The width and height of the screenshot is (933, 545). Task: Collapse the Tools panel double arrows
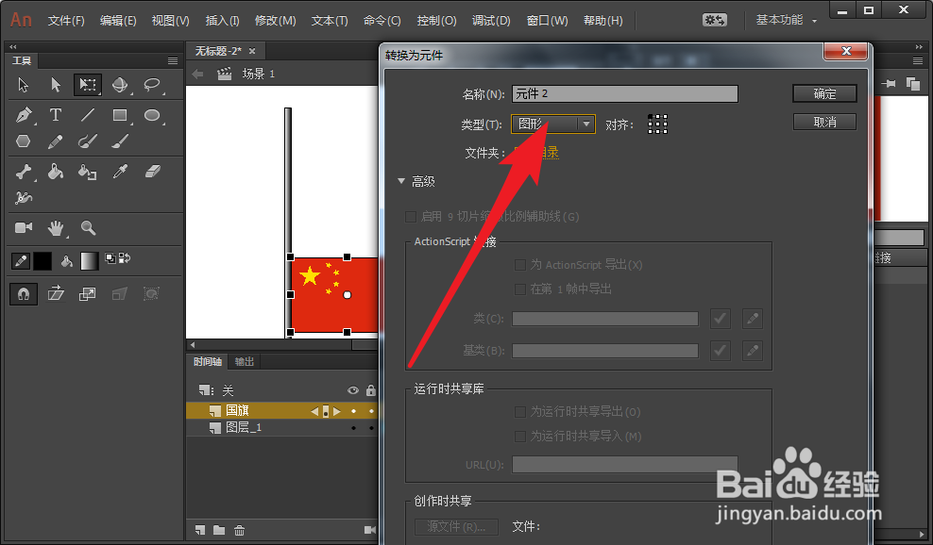point(13,46)
